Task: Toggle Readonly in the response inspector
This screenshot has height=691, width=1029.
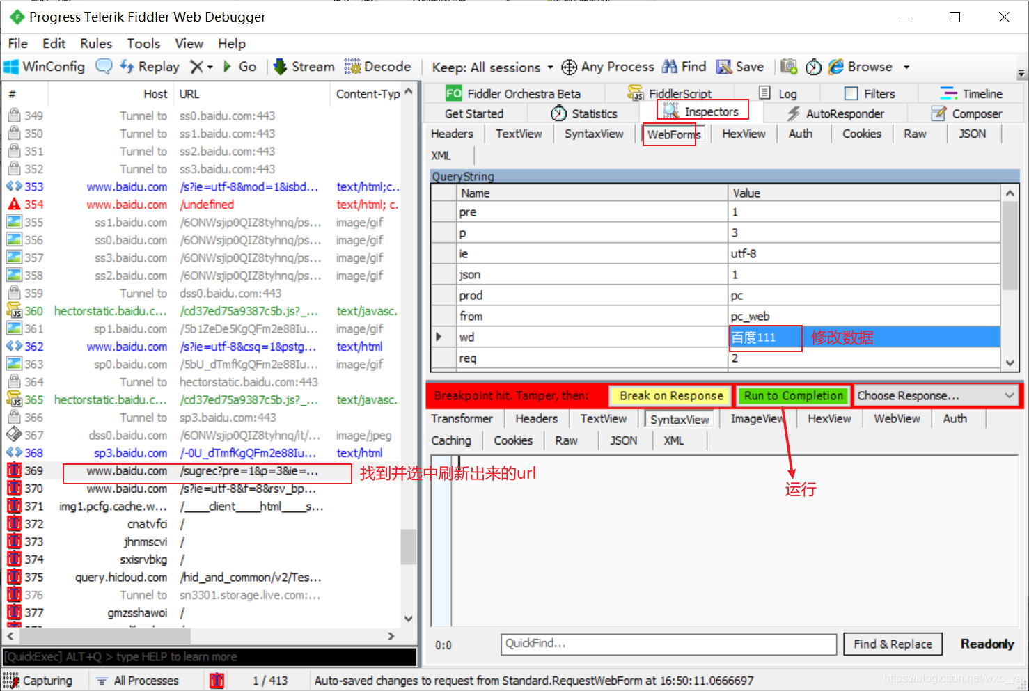Action: [x=987, y=644]
